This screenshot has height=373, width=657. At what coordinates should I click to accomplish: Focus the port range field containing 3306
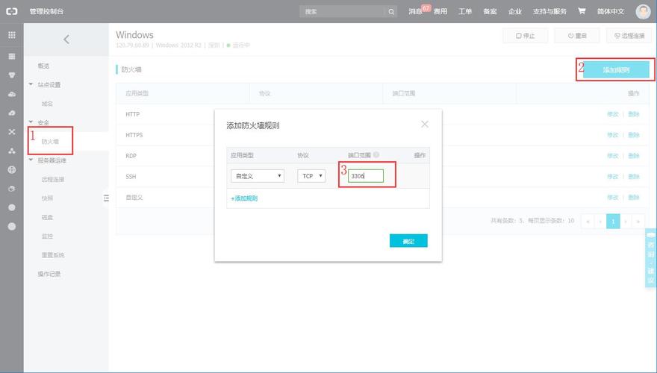365,176
